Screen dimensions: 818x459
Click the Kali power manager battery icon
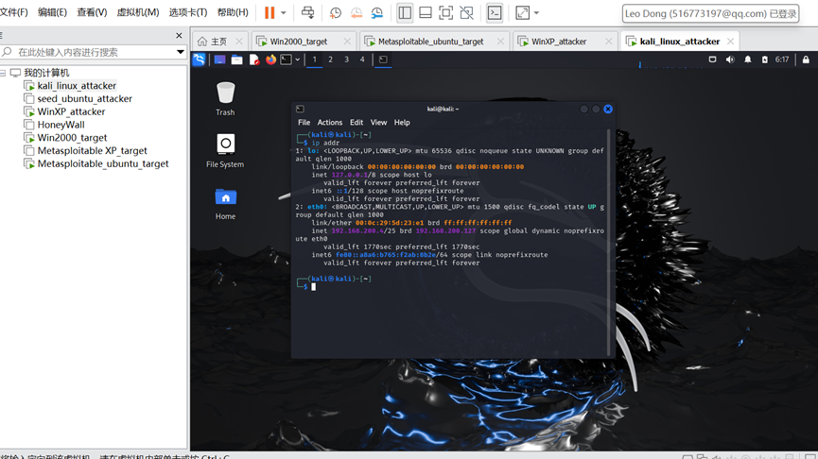click(764, 59)
